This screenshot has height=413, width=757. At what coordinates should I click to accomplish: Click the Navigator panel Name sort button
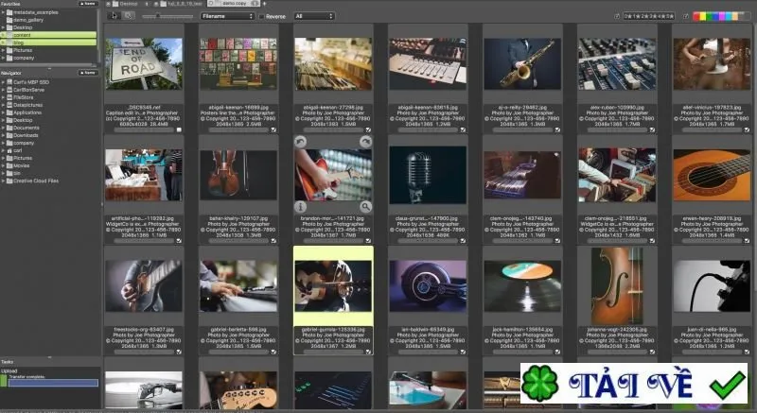[x=88, y=73]
